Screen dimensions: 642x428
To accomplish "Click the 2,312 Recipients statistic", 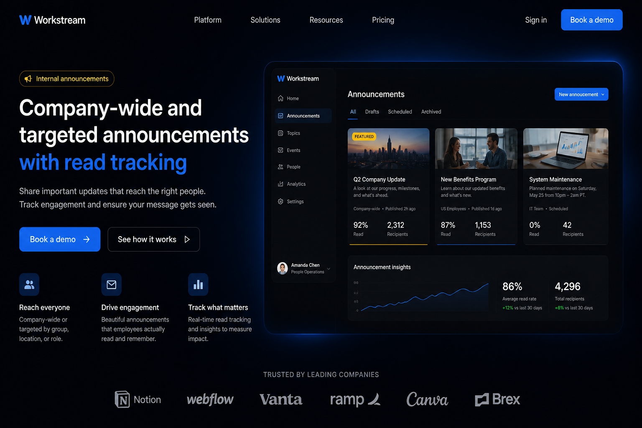I will point(397,229).
